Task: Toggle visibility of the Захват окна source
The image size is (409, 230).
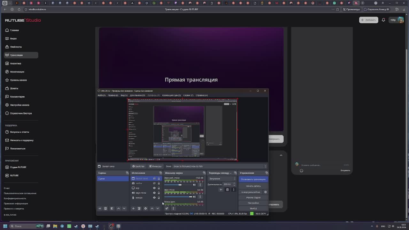Action: click(x=154, y=179)
